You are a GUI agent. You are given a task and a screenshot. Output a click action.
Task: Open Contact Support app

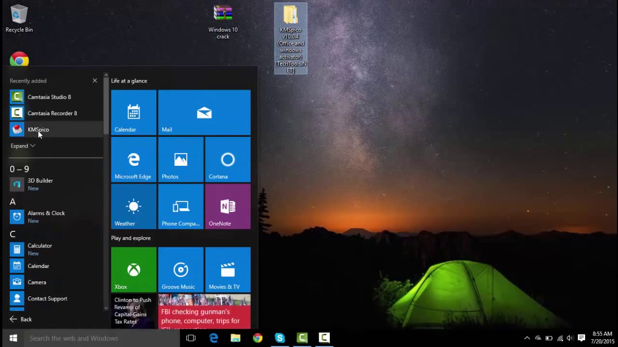click(x=56, y=299)
